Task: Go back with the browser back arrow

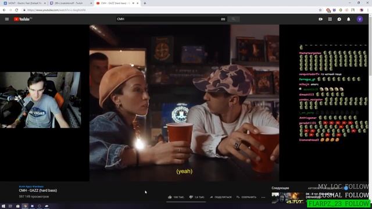Action: coord(4,10)
